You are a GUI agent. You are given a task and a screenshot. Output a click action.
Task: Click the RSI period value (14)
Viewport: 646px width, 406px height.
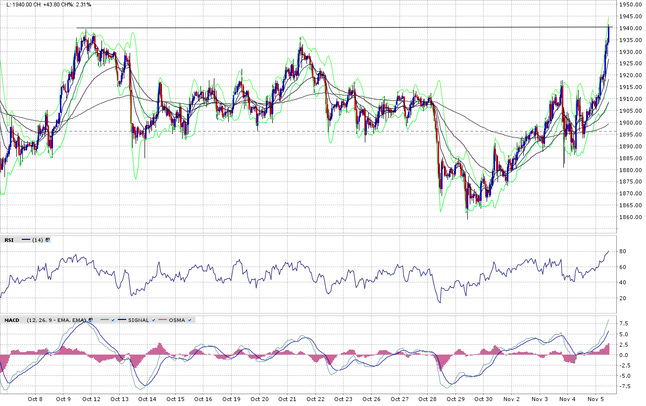(x=37, y=240)
